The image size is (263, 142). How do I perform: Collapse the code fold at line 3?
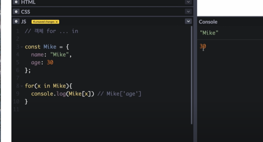click(x=22, y=47)
